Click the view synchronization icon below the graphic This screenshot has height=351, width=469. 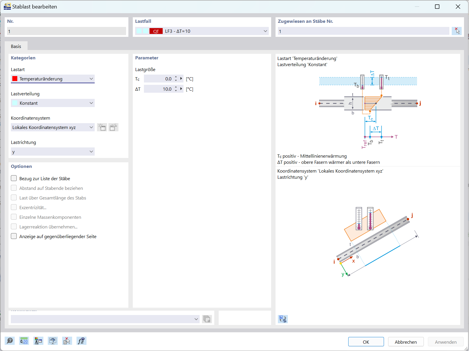coord(283,319)
